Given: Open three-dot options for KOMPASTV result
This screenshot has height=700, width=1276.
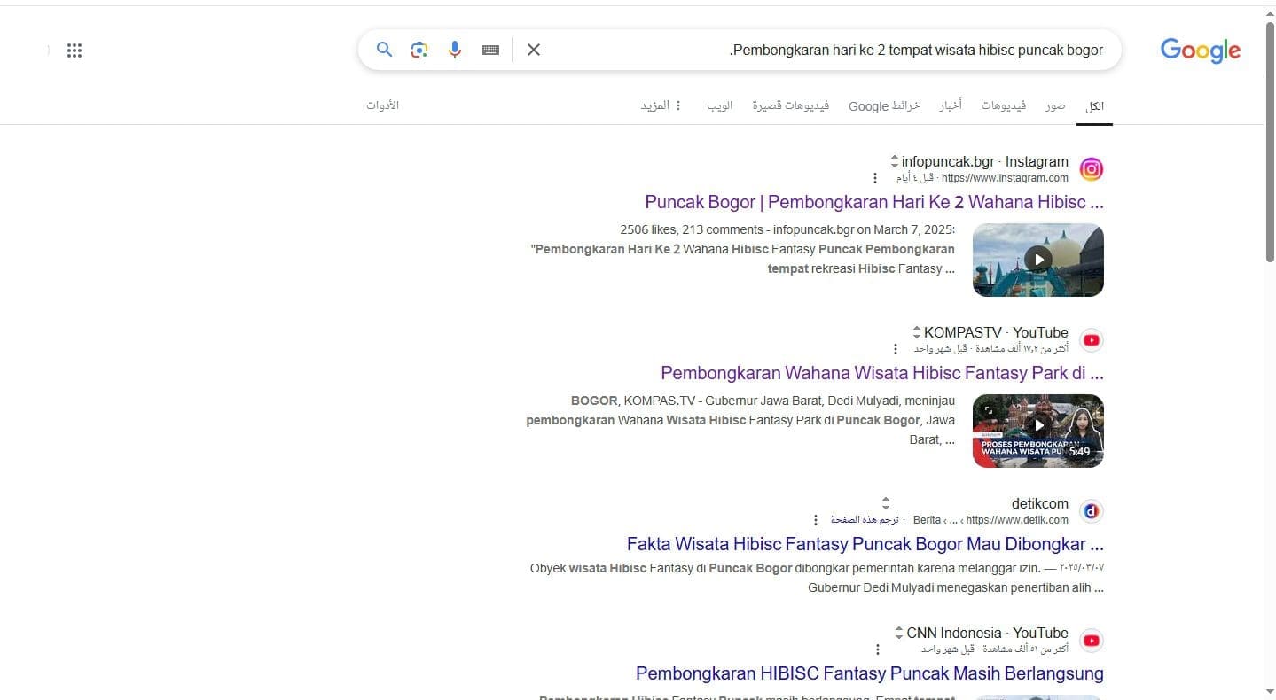Looking at the screenshot, I should [895, 349].
